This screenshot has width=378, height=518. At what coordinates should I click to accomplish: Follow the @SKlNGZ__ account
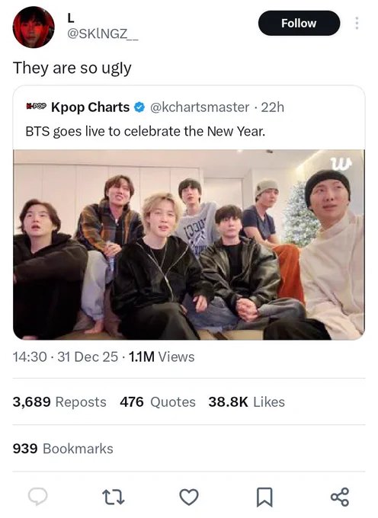[299, 23]
